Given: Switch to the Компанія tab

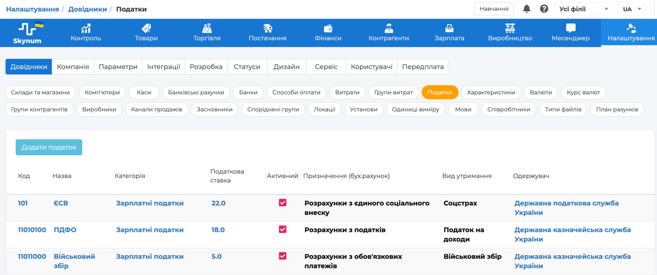Looking at the screenshot, I should tap(73, 66).
